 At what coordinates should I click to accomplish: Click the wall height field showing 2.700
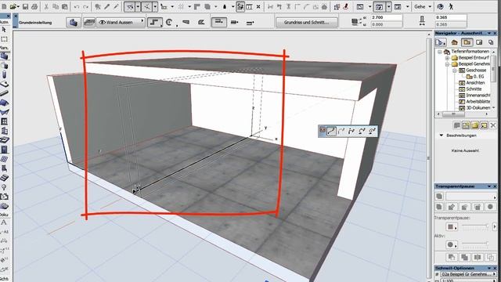click(x=387, y=17)
